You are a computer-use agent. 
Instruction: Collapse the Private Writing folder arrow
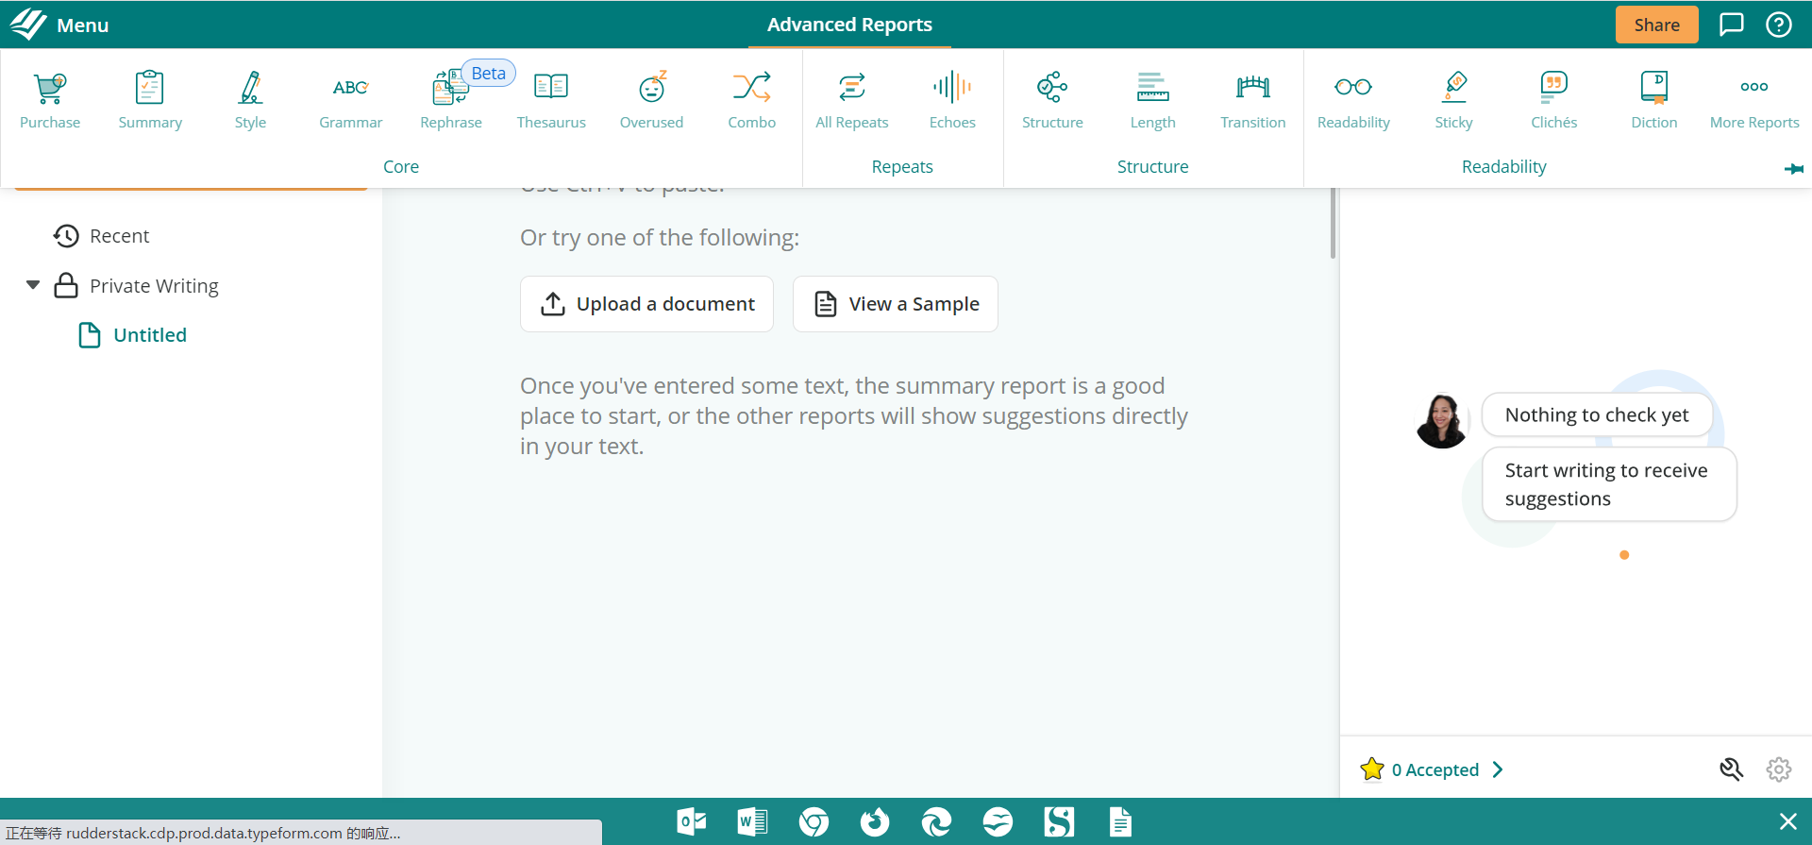pyautogui.click(x=33, y=285)
